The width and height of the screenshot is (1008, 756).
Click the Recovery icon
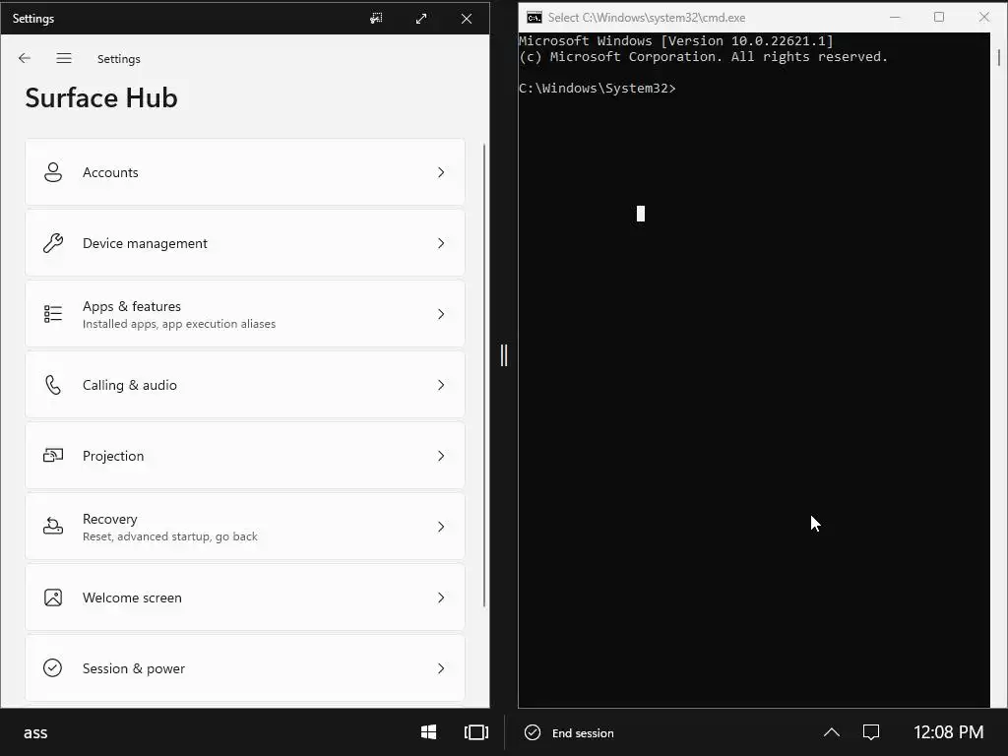pyautogui.click(x=53, y=527)
